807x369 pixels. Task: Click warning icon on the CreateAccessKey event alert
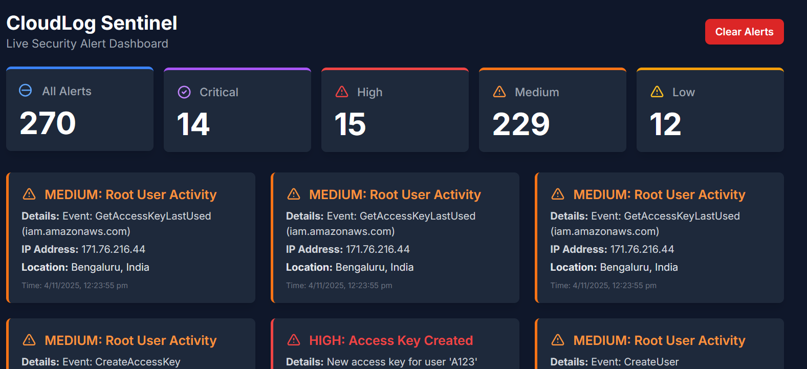click(30, 340)
